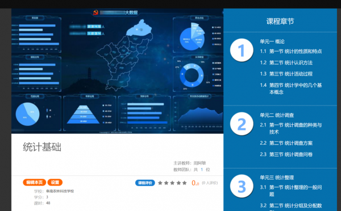Select the third rating star
Viewport: 341px width, 211px height.
172,183
